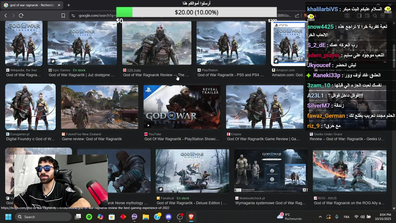Open the Wi-Fi network tray icon
The width and height of the screenshot is (396, 223).
point(356,217)
